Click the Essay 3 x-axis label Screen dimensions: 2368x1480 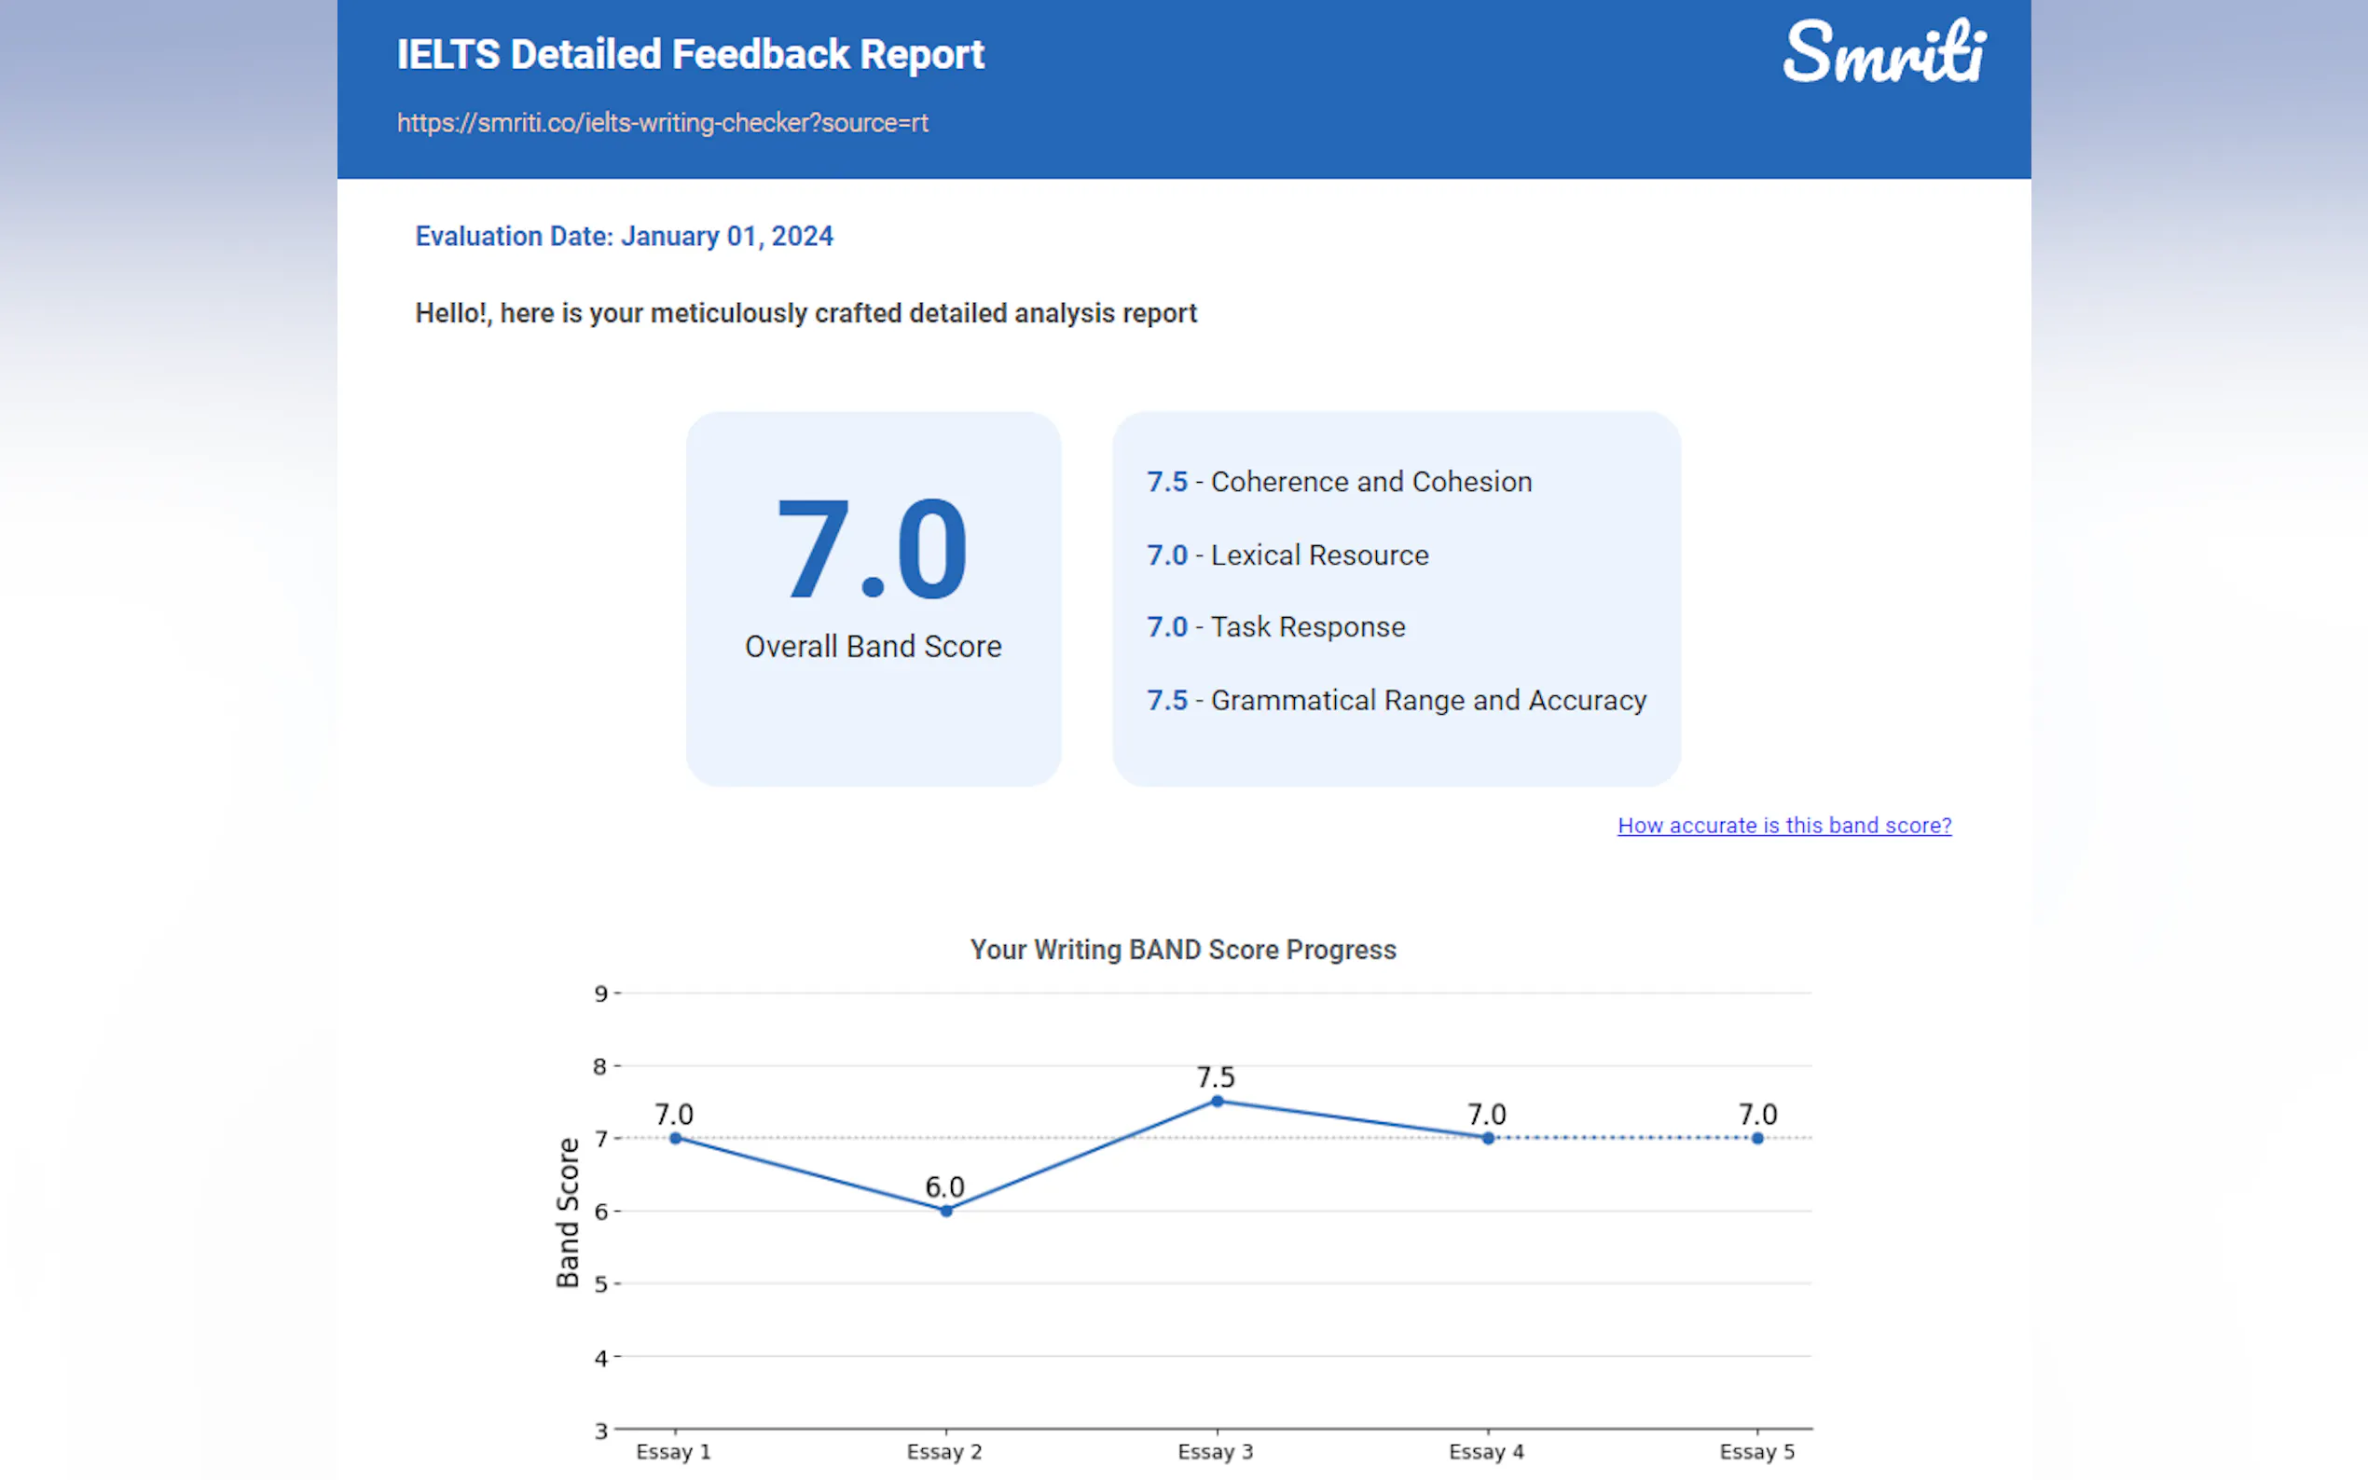tap(1215, 1452)
